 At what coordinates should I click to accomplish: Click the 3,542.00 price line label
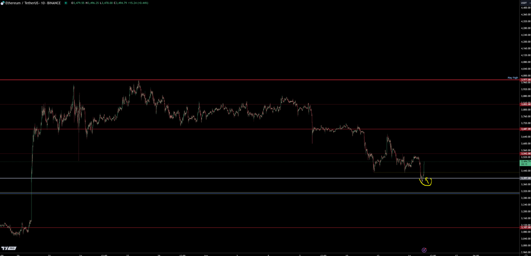525,153
